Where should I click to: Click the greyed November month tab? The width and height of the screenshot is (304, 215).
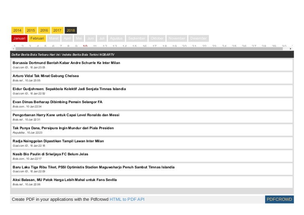(x=177, y=38)
